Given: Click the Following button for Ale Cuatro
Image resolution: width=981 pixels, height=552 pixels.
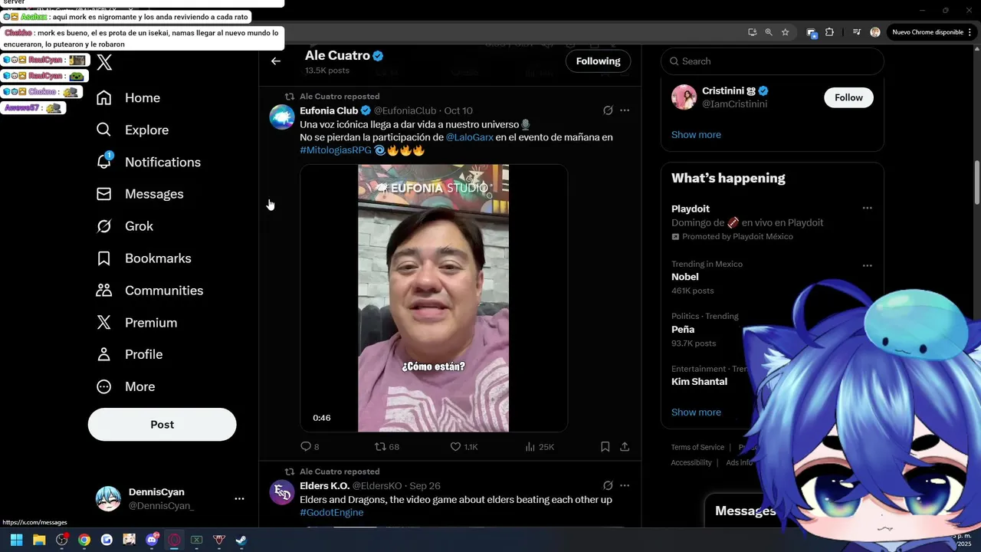Looking at the screenshot, I should pyautogui.click(x=598, y=61).
